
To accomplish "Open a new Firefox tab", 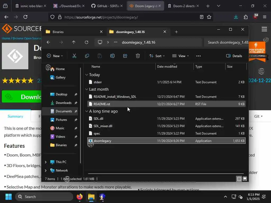I will click(x=208, y=6).
